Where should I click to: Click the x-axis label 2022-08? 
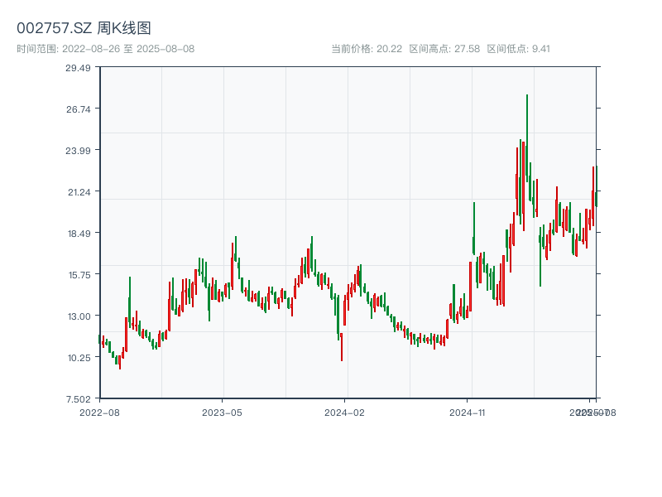(x=99, y=413)
